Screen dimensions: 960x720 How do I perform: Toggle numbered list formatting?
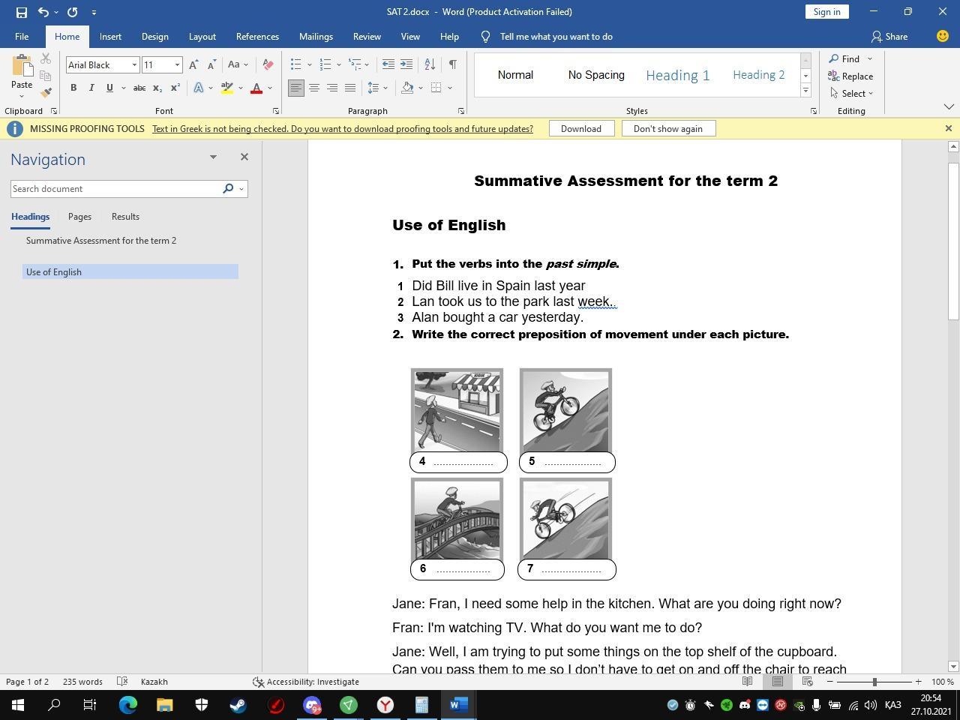[325, 64]
